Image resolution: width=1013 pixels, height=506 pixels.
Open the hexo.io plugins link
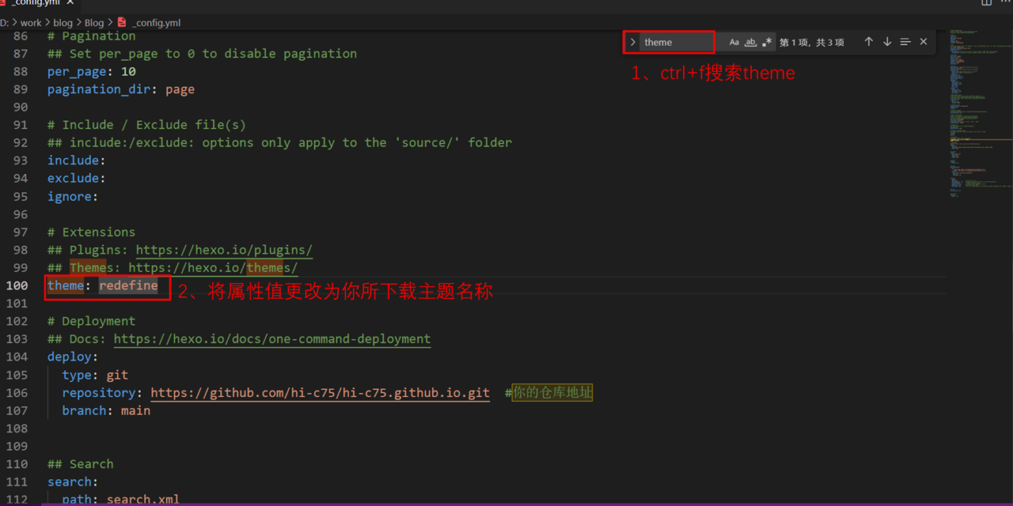pos(223,250)
